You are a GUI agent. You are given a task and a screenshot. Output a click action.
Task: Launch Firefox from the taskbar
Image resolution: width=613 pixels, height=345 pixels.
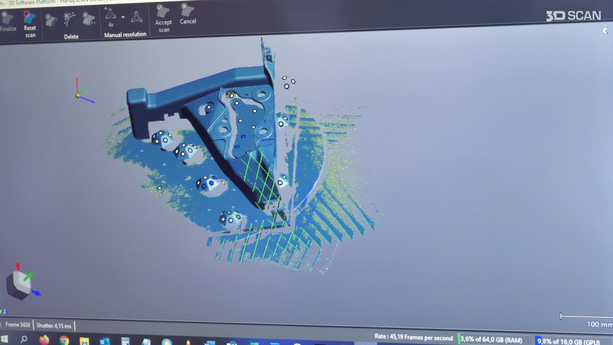(44, 340)
